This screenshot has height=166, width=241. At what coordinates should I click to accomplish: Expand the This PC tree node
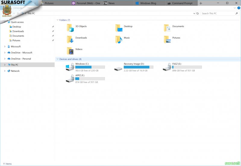tap(5, 65)
